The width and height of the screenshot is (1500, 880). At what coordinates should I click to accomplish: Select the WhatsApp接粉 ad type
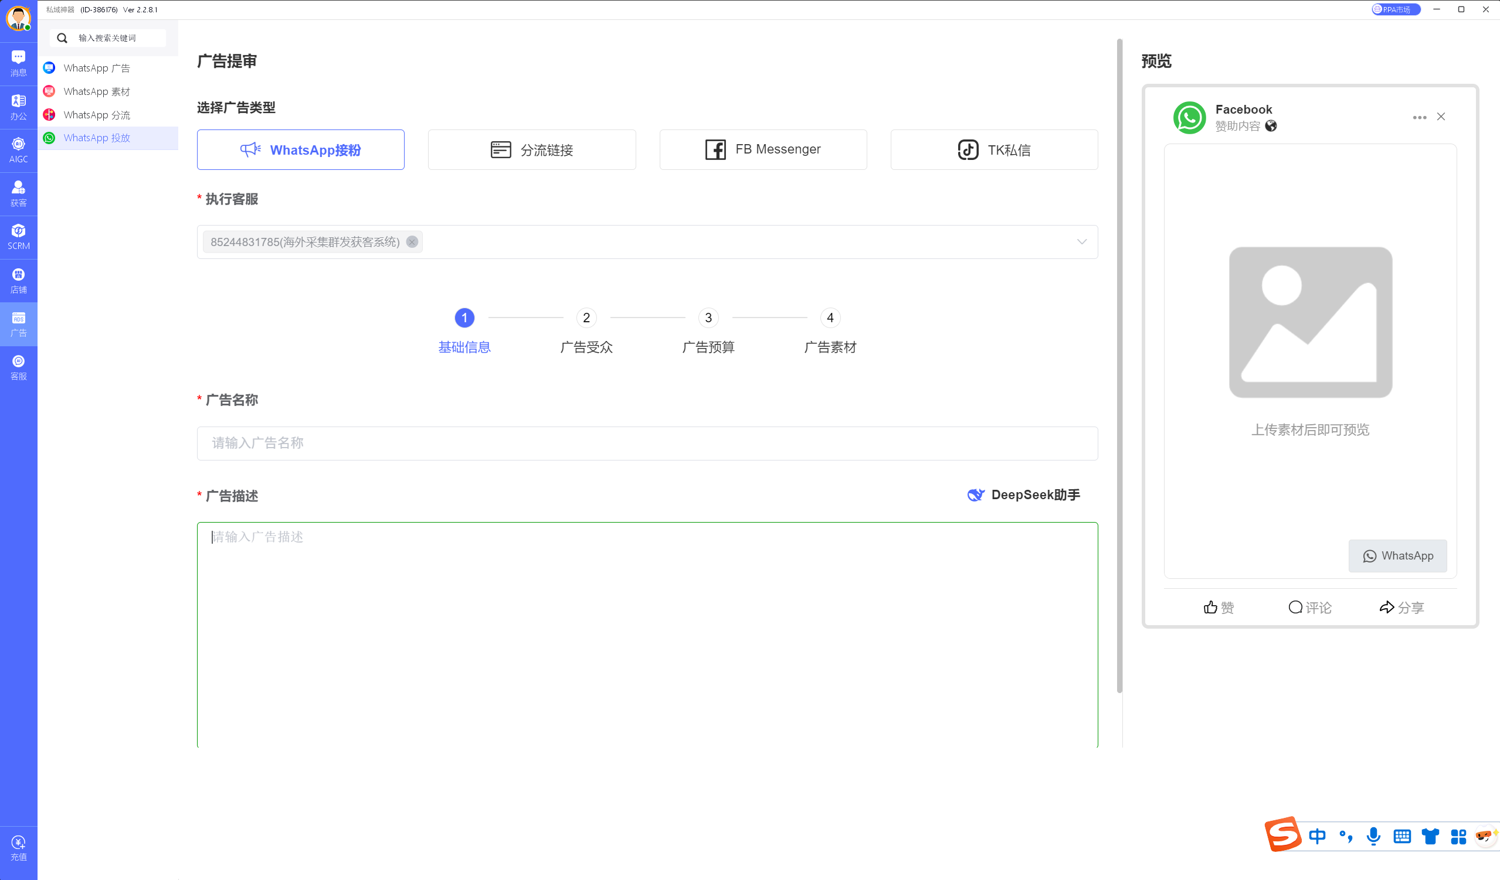(301, 150)
